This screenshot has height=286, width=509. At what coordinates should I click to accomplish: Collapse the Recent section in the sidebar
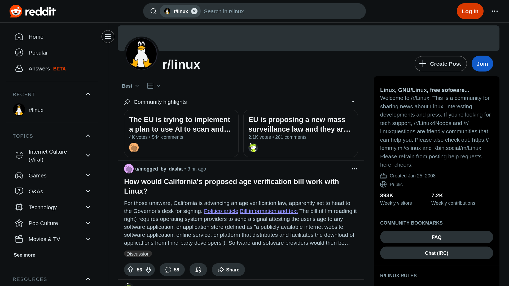[x=88, y=94]
